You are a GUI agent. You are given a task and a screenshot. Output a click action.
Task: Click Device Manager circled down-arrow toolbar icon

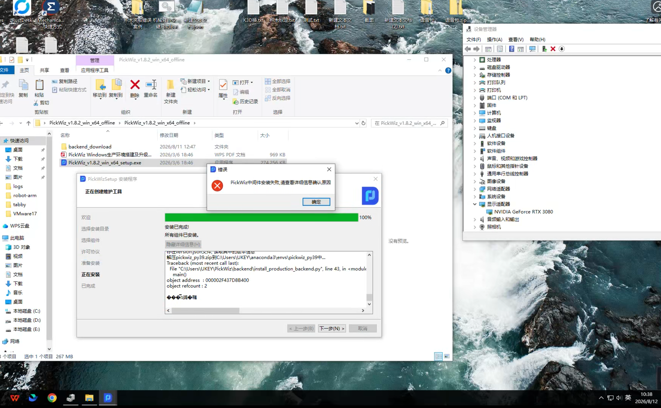pyautogui.click(x=562, y=49)
